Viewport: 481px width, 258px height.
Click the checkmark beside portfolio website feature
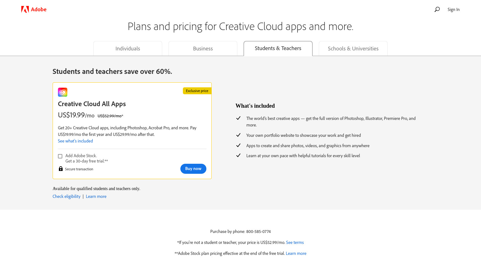tap(238, 135)
